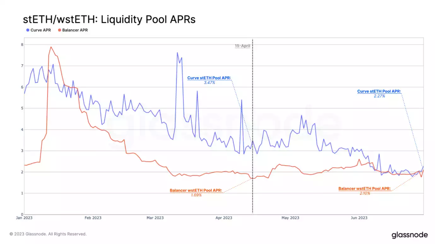
Task: Click the Curve stETH Pool APR 3.47% annotation
Action: click(x=209, y=80)
